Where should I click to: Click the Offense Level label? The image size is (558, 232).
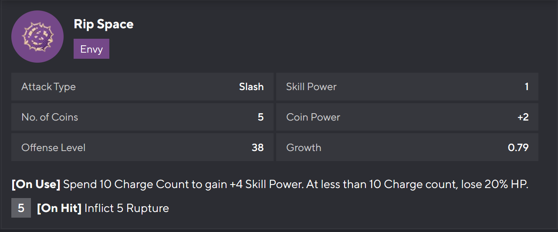[53, 148]
